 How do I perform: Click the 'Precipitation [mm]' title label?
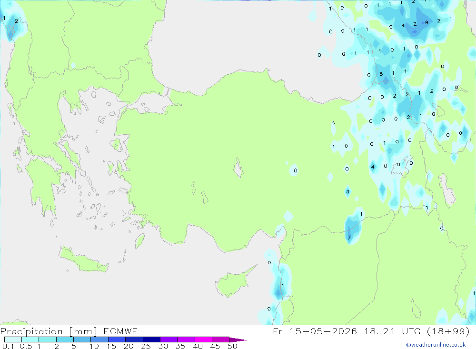49,331
